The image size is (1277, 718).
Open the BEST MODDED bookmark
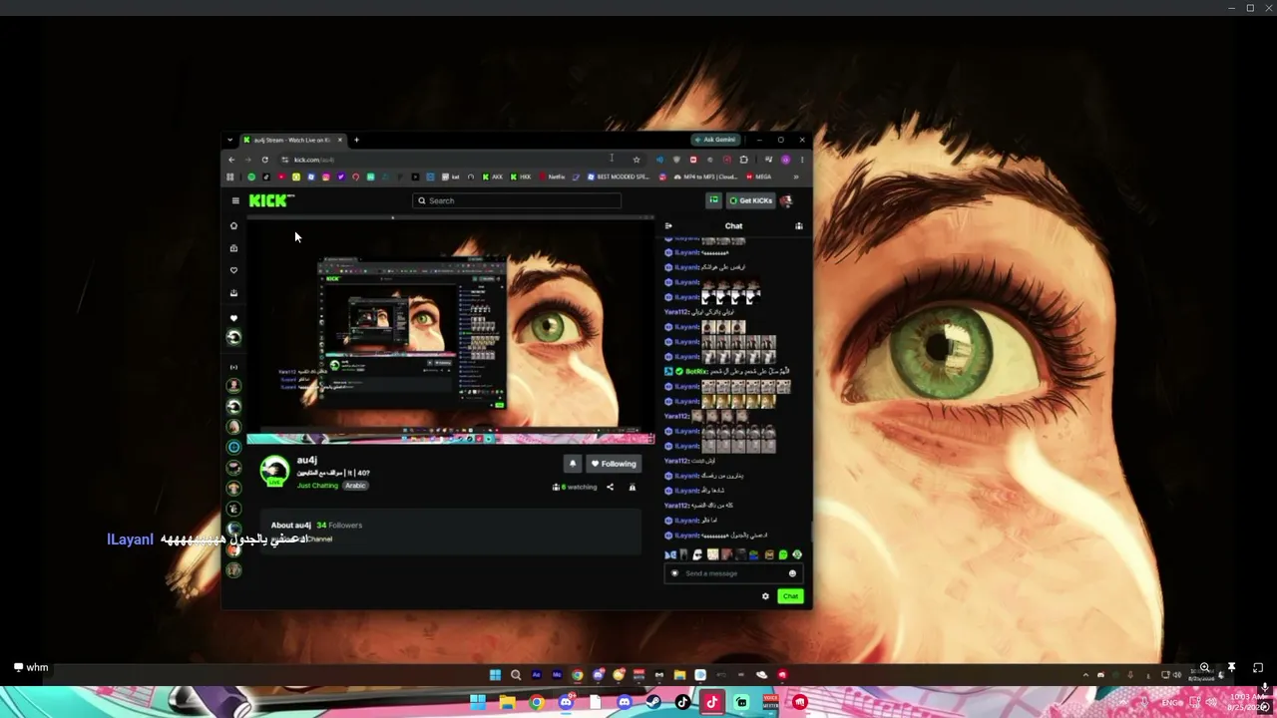click(619, 178)
